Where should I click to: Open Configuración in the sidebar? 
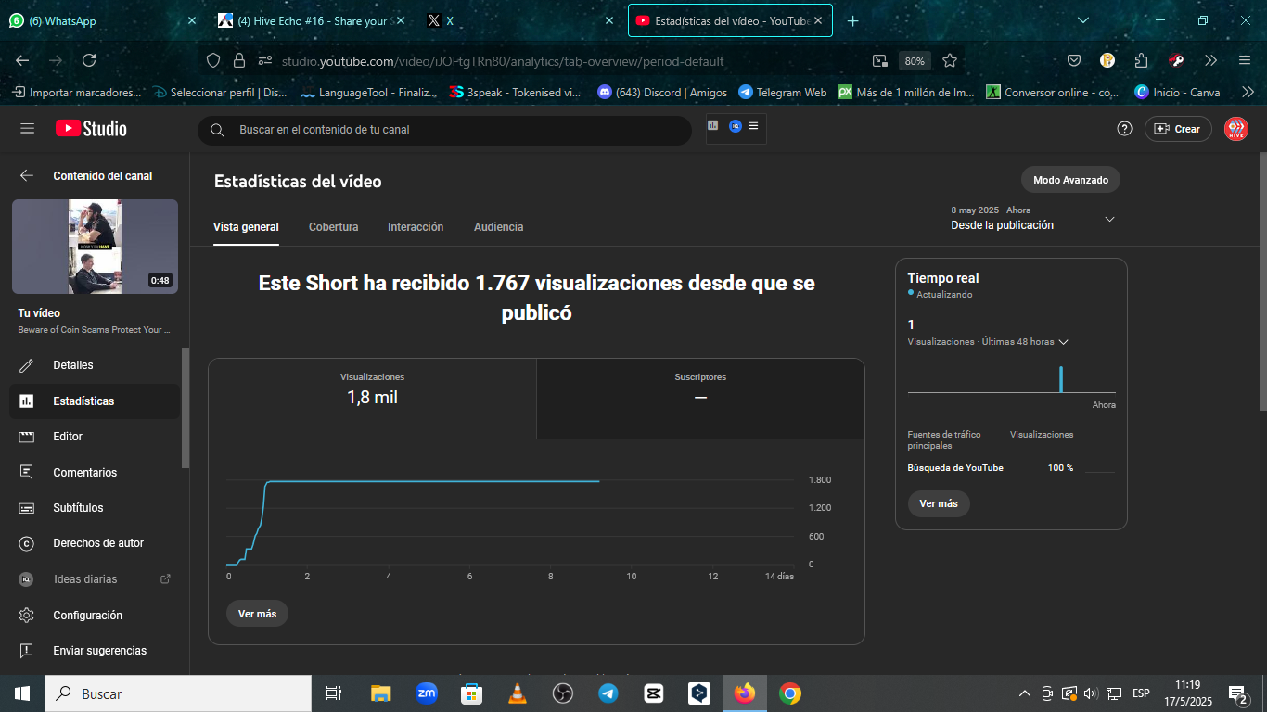[96, 616]
